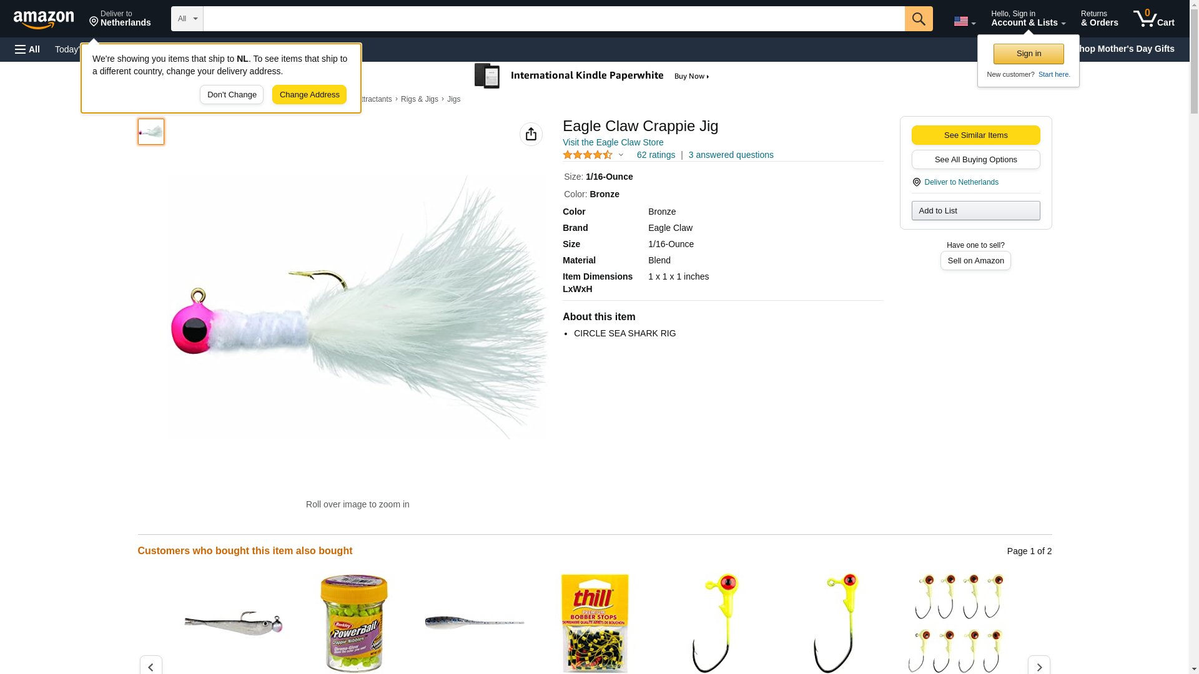Click the yellow Sign in button
The height and width of the screenshot is (674, 1199).
(x=1028, y=54)
